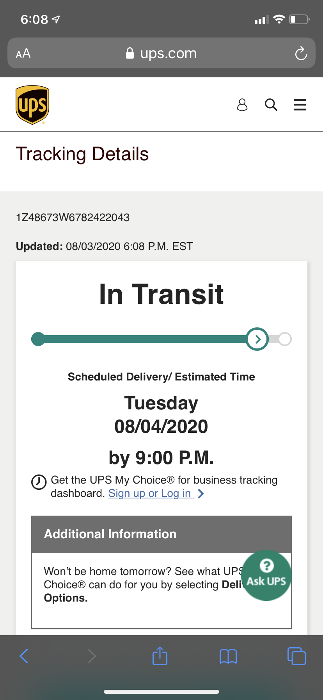Click the final delivery step circle
Screen dimensions: 323x700
285,339
